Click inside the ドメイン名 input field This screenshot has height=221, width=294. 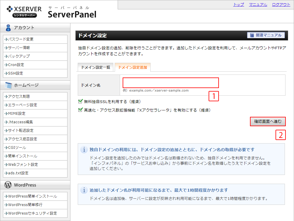coord(170,83)
